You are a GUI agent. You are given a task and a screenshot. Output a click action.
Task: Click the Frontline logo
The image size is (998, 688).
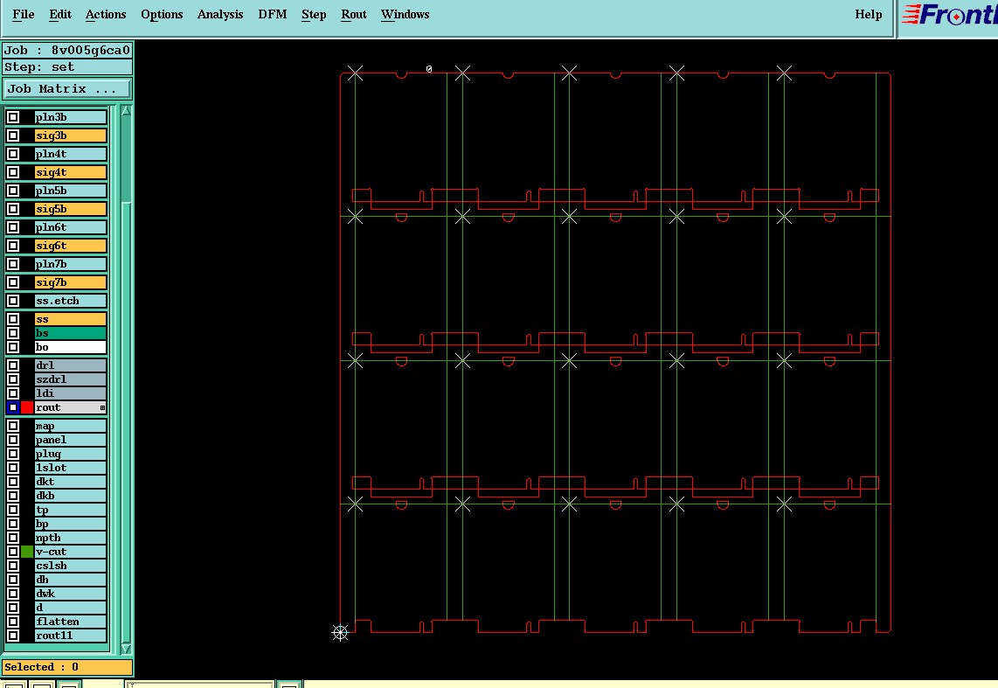pos(950,15)
